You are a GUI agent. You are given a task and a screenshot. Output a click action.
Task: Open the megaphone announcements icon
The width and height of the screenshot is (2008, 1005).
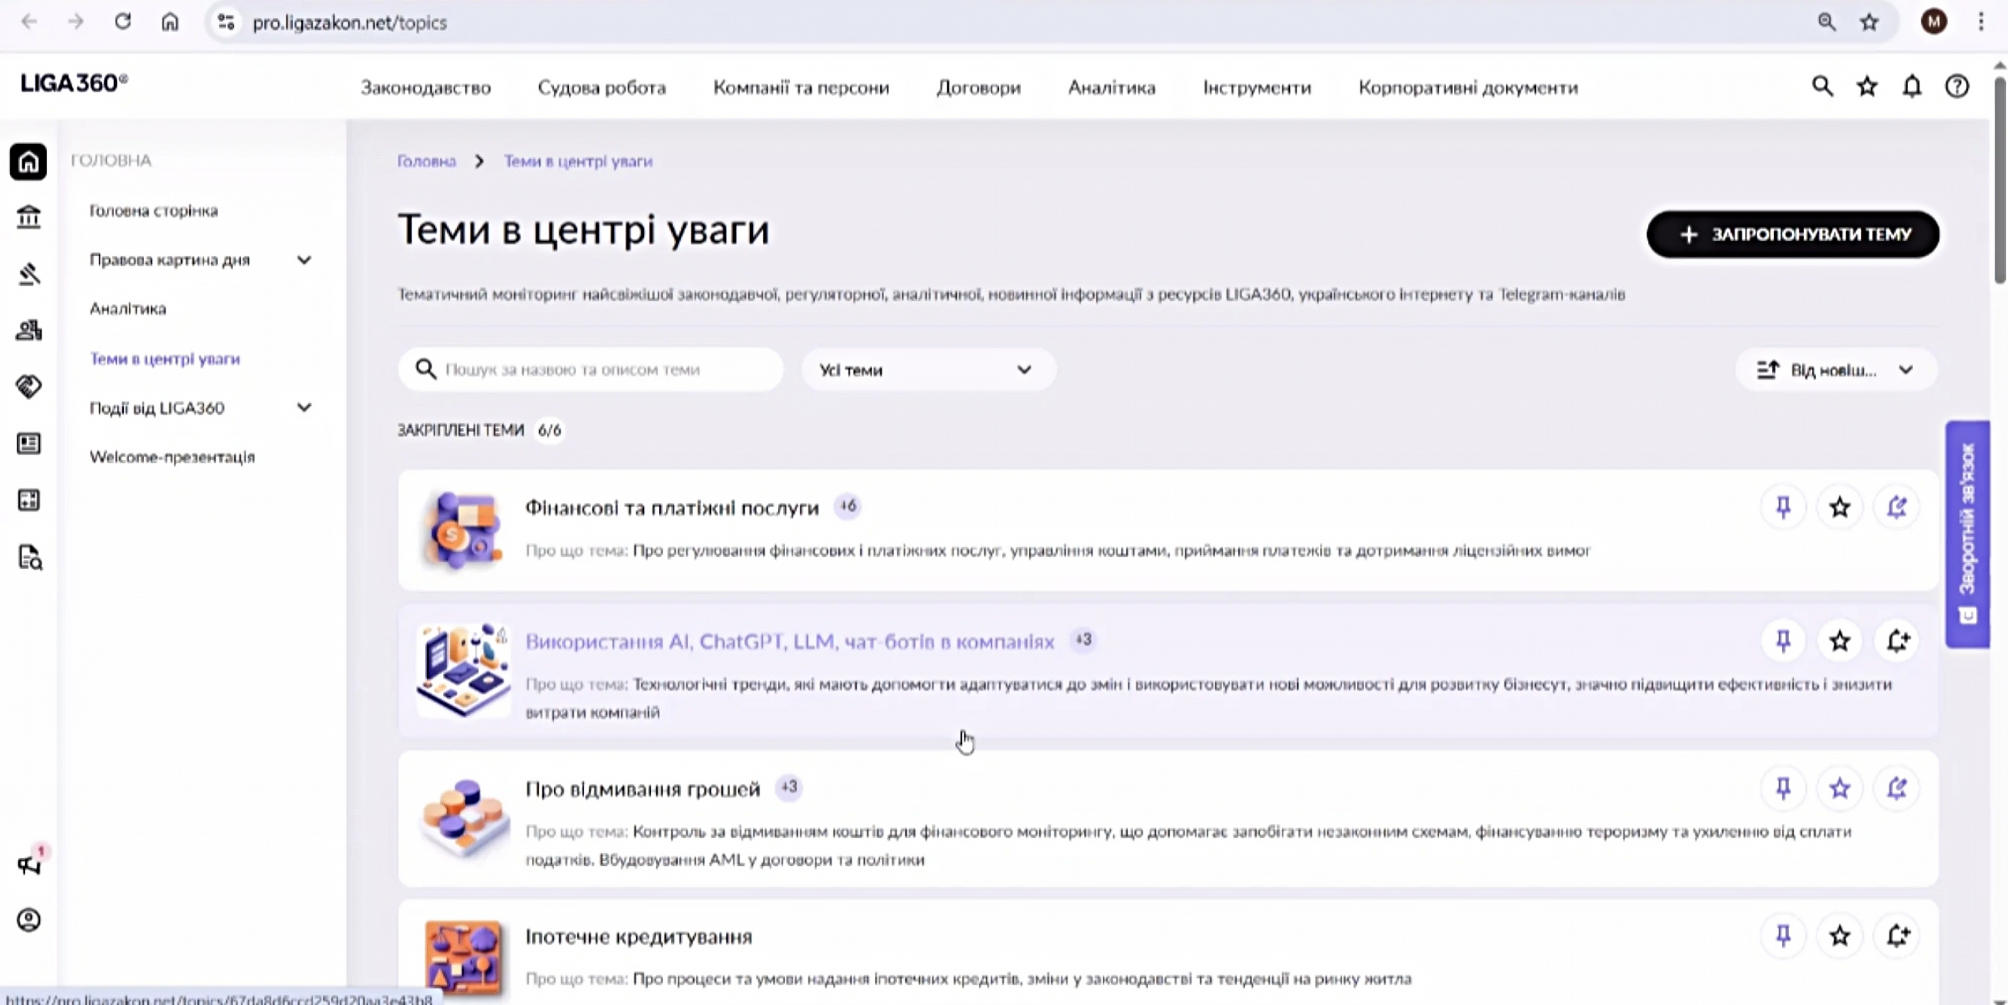pyautogui.click(x=29, y=865)
